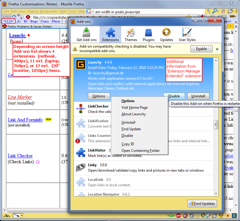Open the Split menu in Firefox
Viewport: 240px width, 221px height.
(63, 11)
